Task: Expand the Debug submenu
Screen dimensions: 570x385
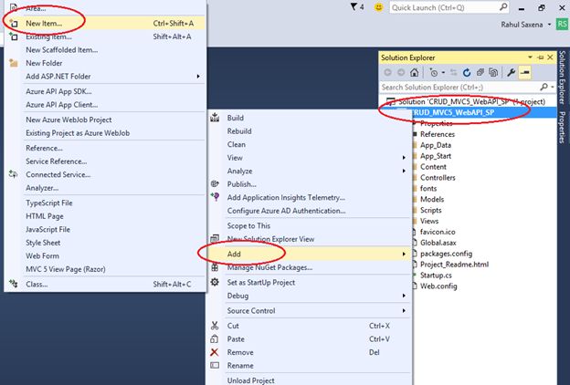Action: pos(404,296)
